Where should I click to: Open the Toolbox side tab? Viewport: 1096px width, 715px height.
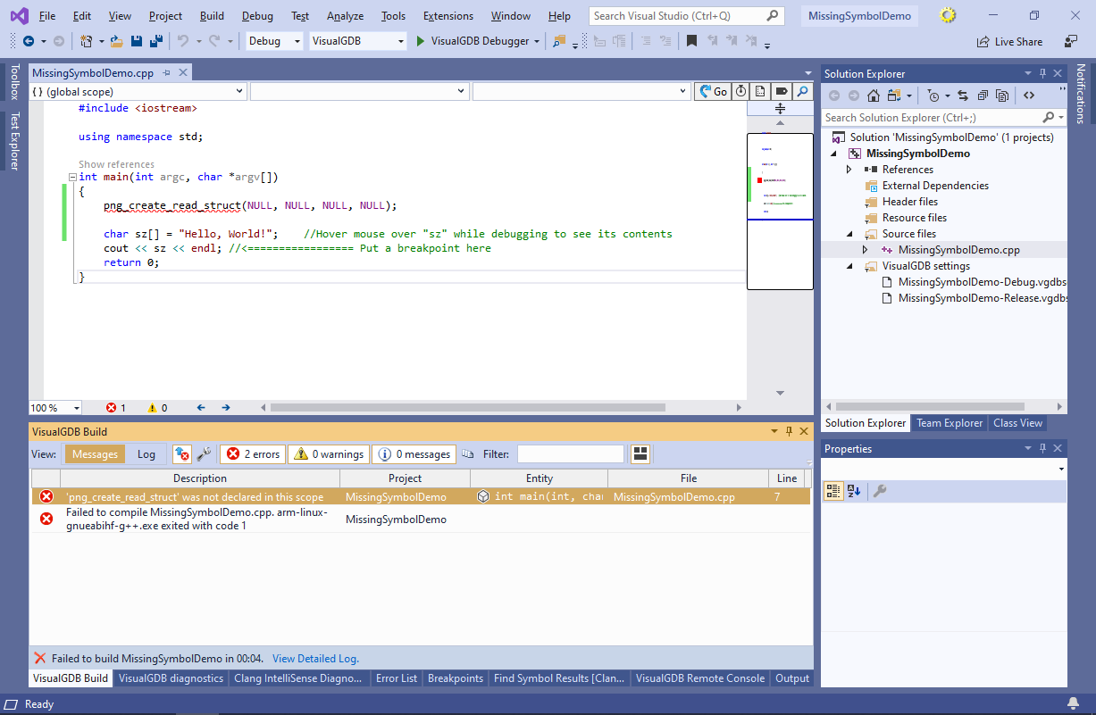(14, 82)
